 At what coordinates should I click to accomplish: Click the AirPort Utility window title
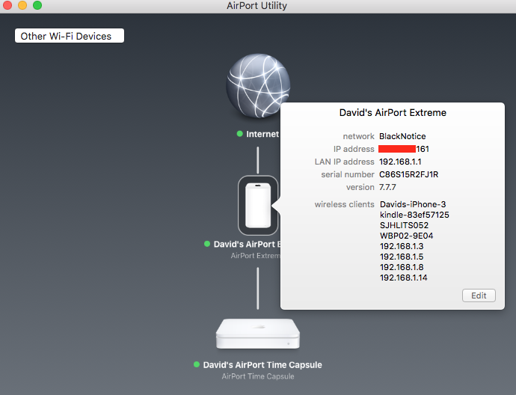[257, 5]
